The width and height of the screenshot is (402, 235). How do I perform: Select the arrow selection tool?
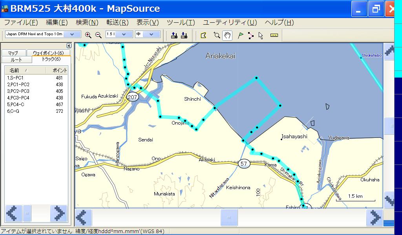tap(261, 36)
